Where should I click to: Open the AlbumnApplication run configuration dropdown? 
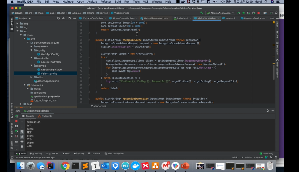[221, 13]
